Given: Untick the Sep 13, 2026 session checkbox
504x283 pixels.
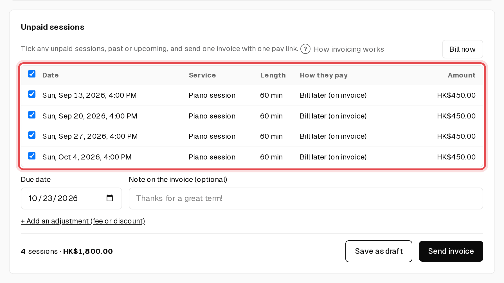Looking at the screenshot, I should (32, 94).
